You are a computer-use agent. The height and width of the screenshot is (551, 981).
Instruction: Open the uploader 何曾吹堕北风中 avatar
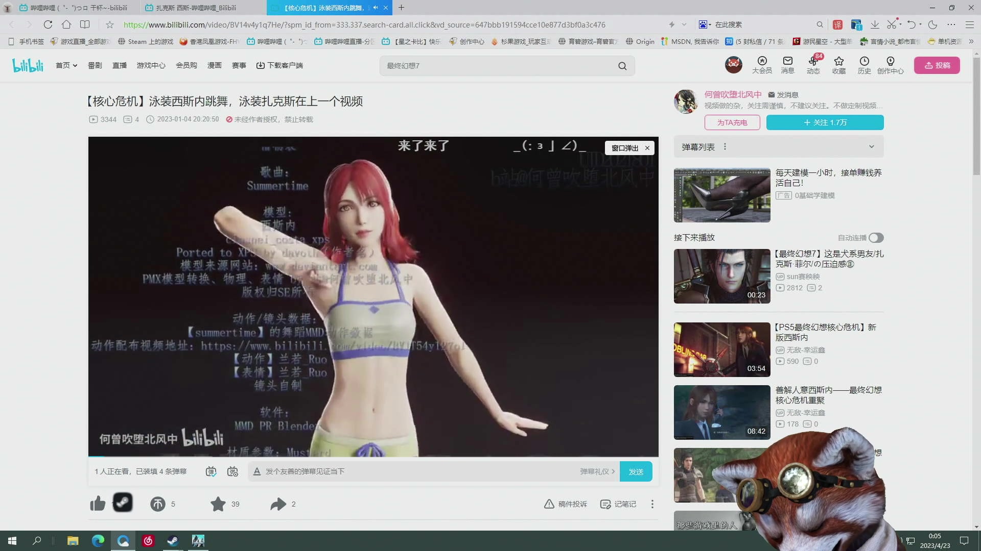click(x=686, y=102)
